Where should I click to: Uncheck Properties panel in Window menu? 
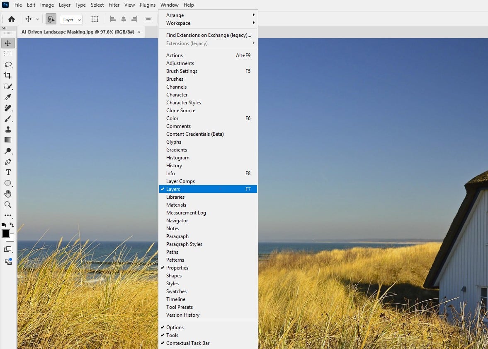pos(177,268)
